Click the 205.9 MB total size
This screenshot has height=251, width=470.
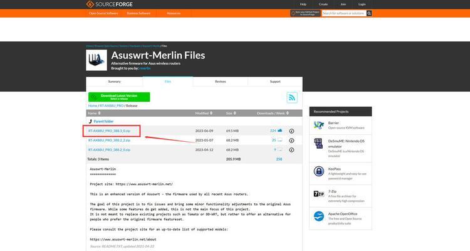pos(233,159)
